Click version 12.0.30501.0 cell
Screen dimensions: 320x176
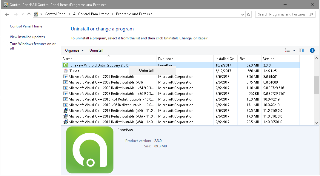coord(273,122)
